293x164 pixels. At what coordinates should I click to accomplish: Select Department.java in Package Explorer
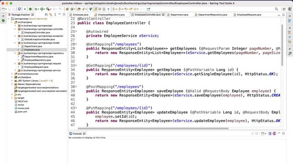(33, 46)
